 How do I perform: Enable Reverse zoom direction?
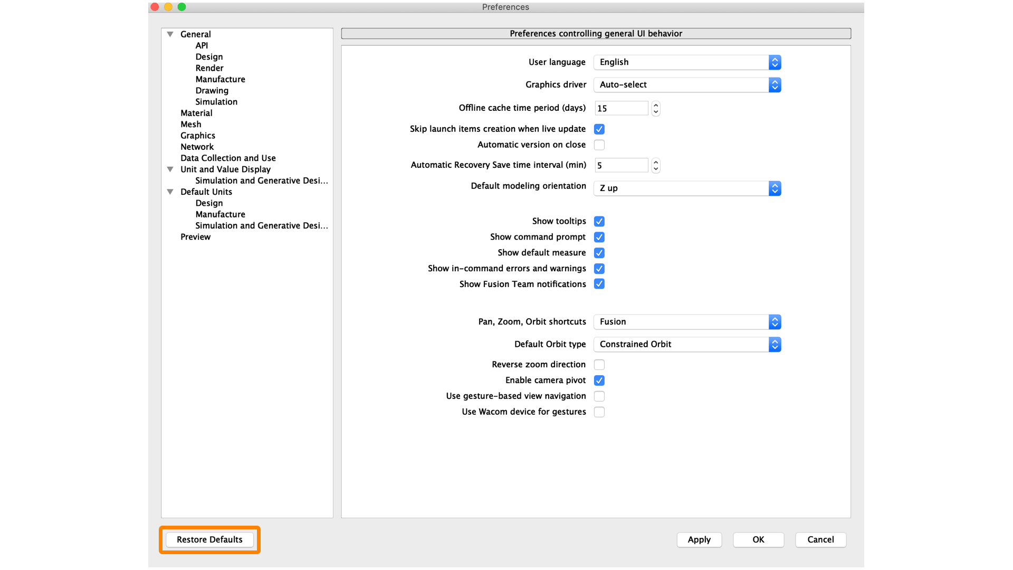pos(599,365)
